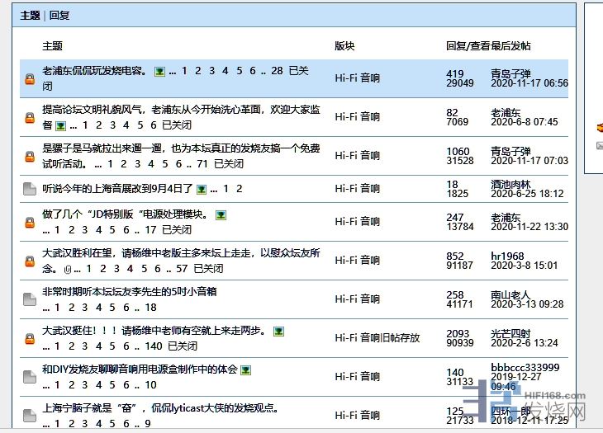Image resolution: width=603 pixels, height=433 pixels.
Task: Click the image icon after 大武汉挺住 thread title
Action: [279, 332]
